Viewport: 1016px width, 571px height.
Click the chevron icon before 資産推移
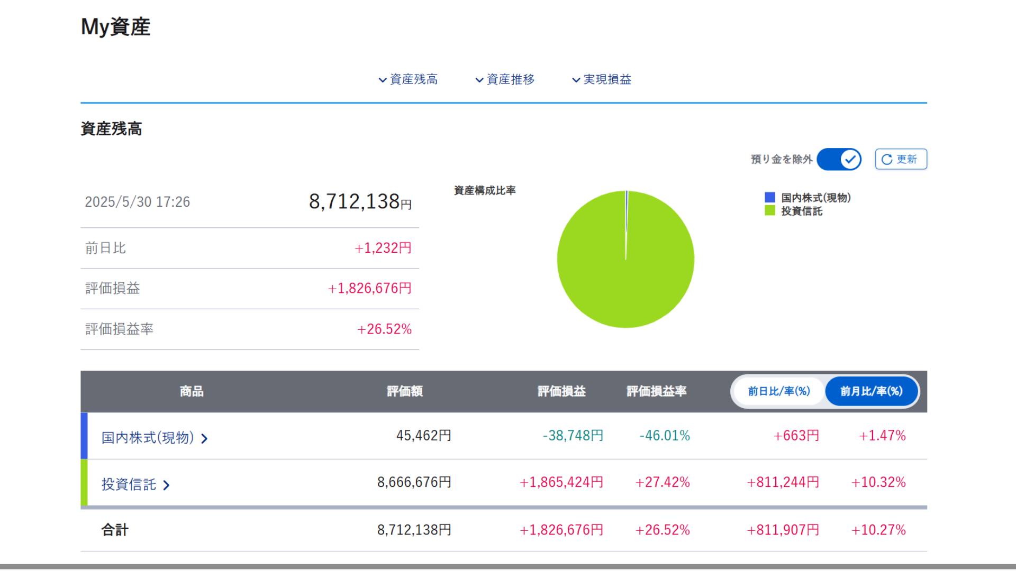479,80
